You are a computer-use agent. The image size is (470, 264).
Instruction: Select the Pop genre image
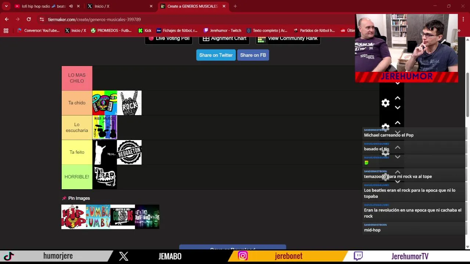(x=105, y=103)
